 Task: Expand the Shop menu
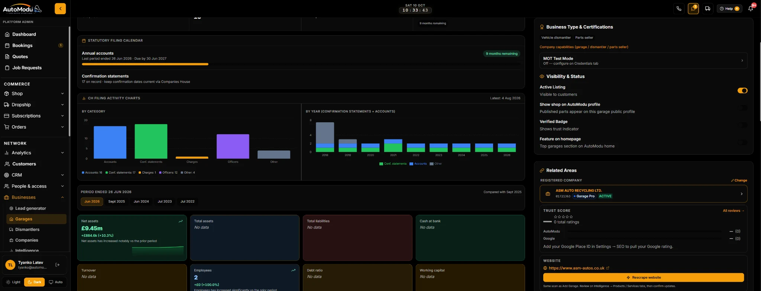[x=35, y=94]
